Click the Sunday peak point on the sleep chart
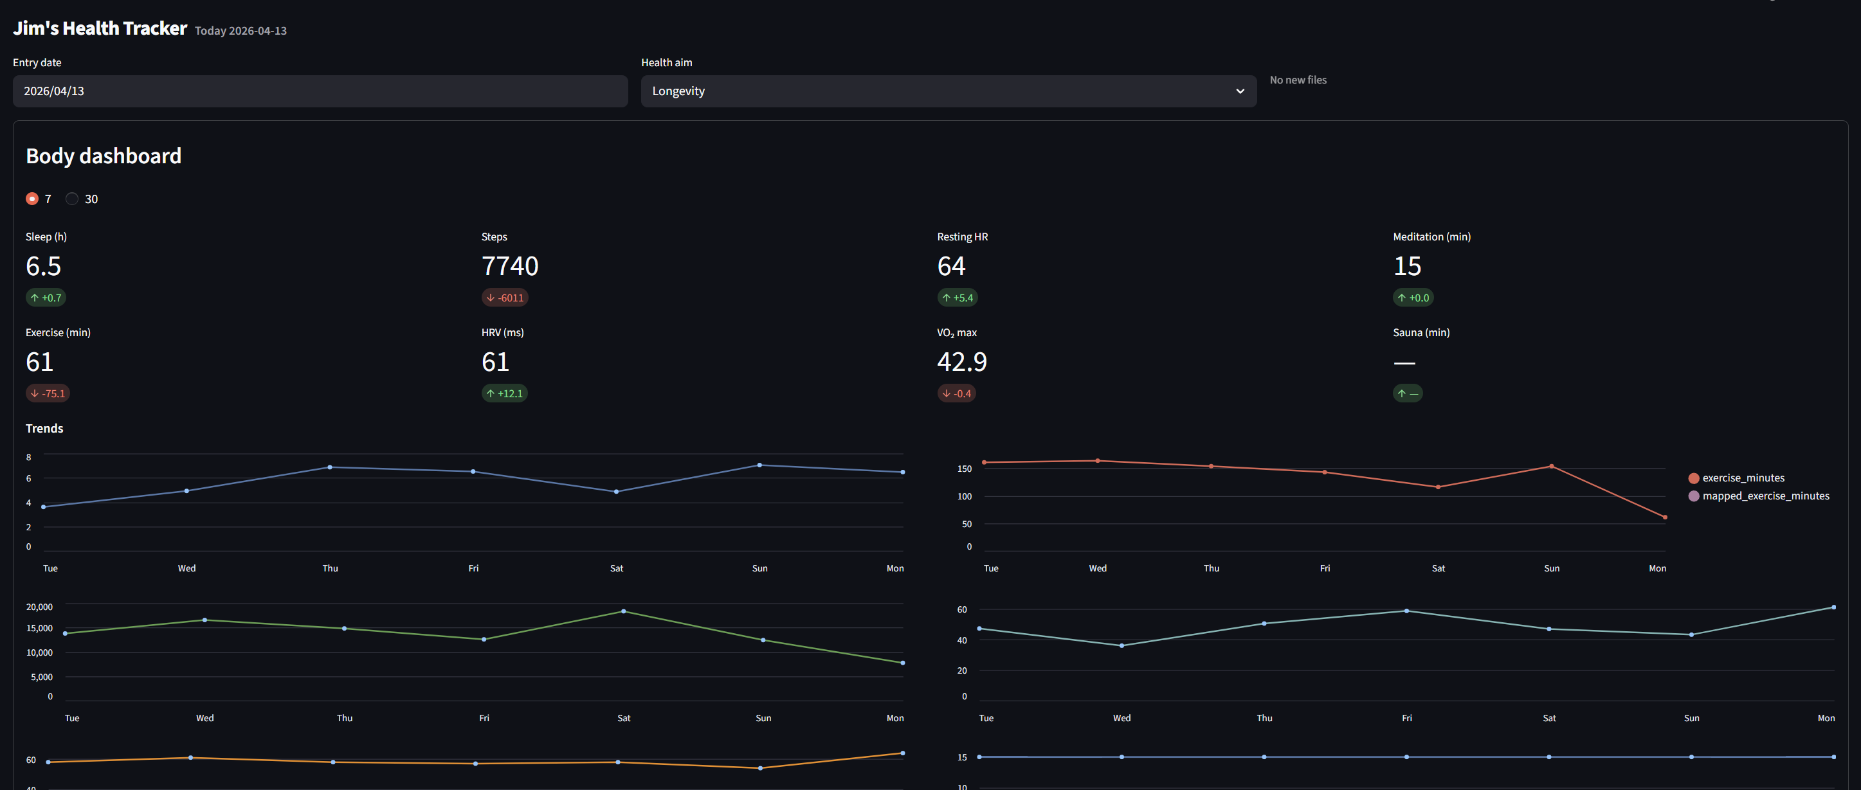Image resolution: width=1861 pixels, height=790 pixels. click(x=759, y=465)
